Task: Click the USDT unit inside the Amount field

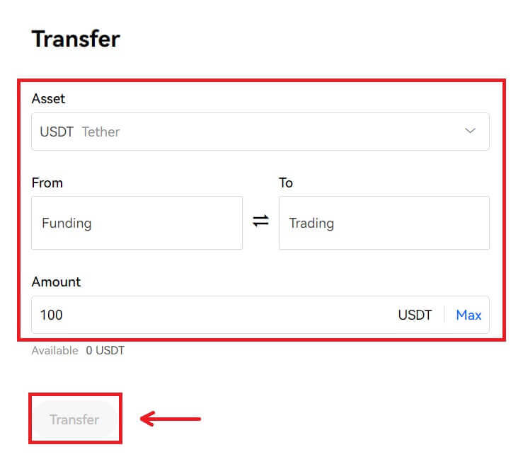Action: (x=415, y=315)
